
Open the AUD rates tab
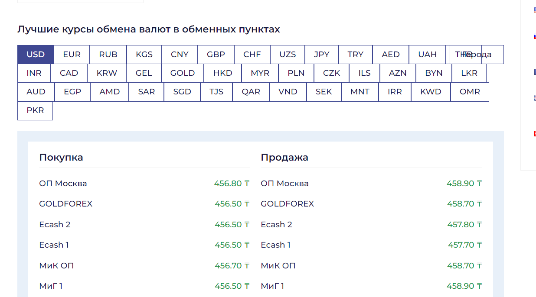pyautogui.click(x=36, y=92)
